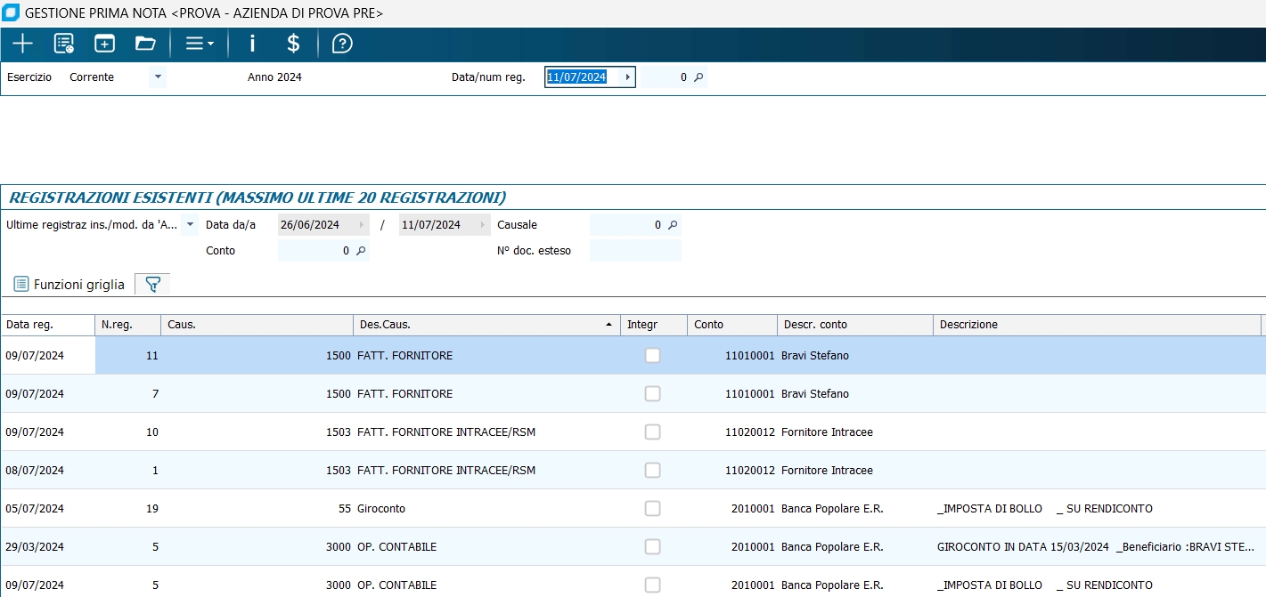This screenshot has width=1266, height=597.
Task: Click the plus icon for new registration
Action: [22, 44]
